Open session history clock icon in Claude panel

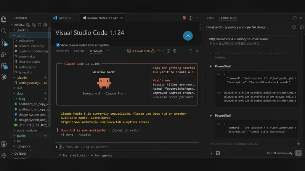click(x=294, y=27)
